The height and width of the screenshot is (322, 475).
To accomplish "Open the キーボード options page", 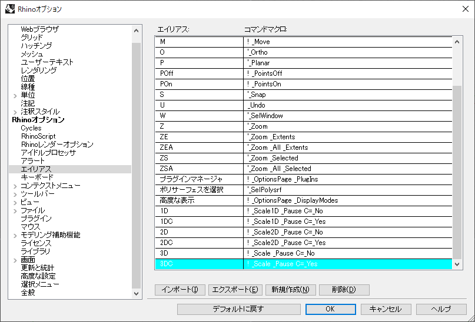I will [x=37, y=177].
